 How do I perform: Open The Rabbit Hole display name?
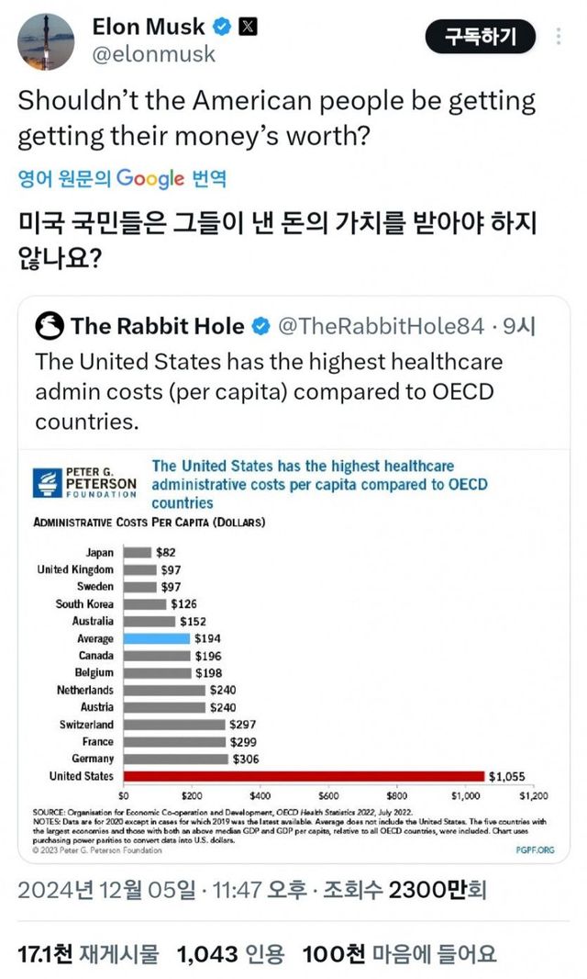(158, 326)
